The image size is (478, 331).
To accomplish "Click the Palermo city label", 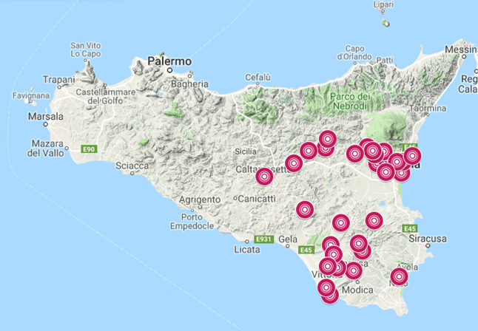I will (x=169, y=61).
